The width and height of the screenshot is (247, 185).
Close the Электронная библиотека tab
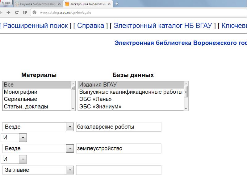tap(109, 4)
